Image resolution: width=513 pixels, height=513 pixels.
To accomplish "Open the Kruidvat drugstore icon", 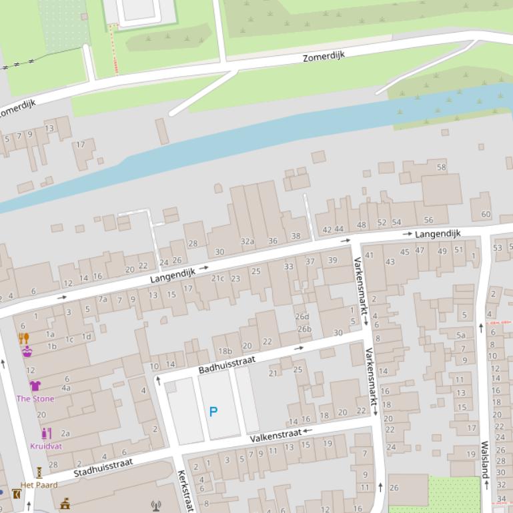I will 46,434.
